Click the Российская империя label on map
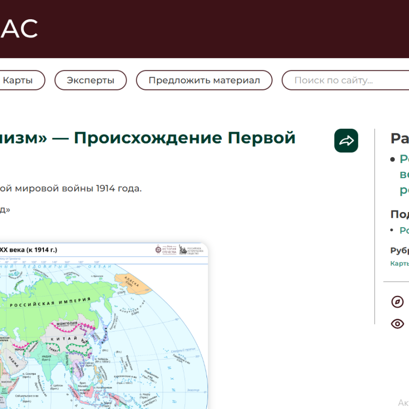The width and height of the screenshot is (409, 409). point(57,303)
